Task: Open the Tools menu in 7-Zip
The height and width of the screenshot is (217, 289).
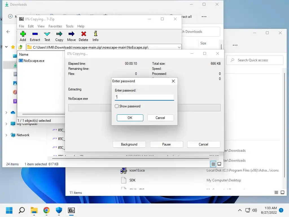Action: (x=69, y=26)
